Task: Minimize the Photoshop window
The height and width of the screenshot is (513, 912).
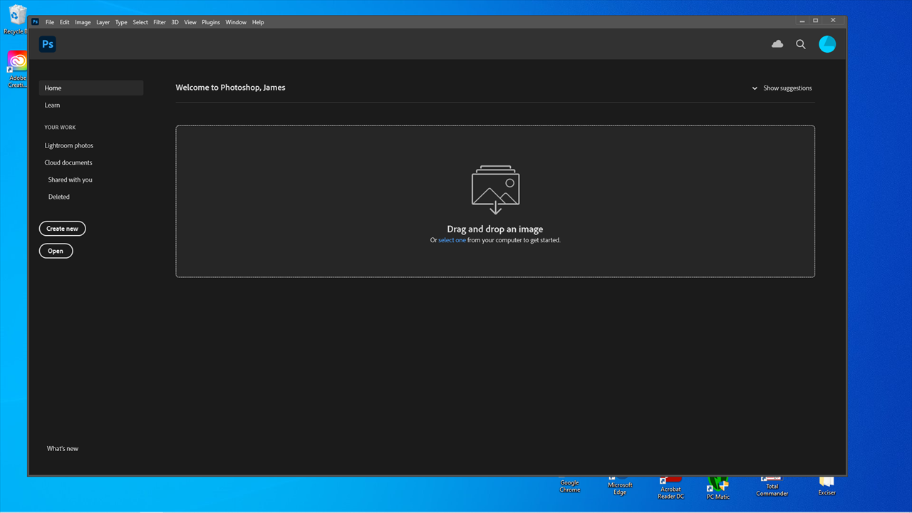Action: click(x=802, y=21)
